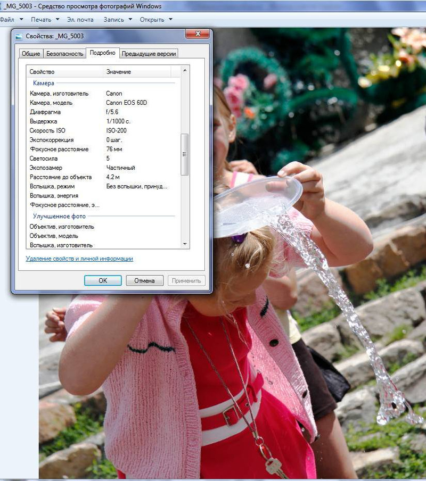Click the Отмена button

(144, 280)
